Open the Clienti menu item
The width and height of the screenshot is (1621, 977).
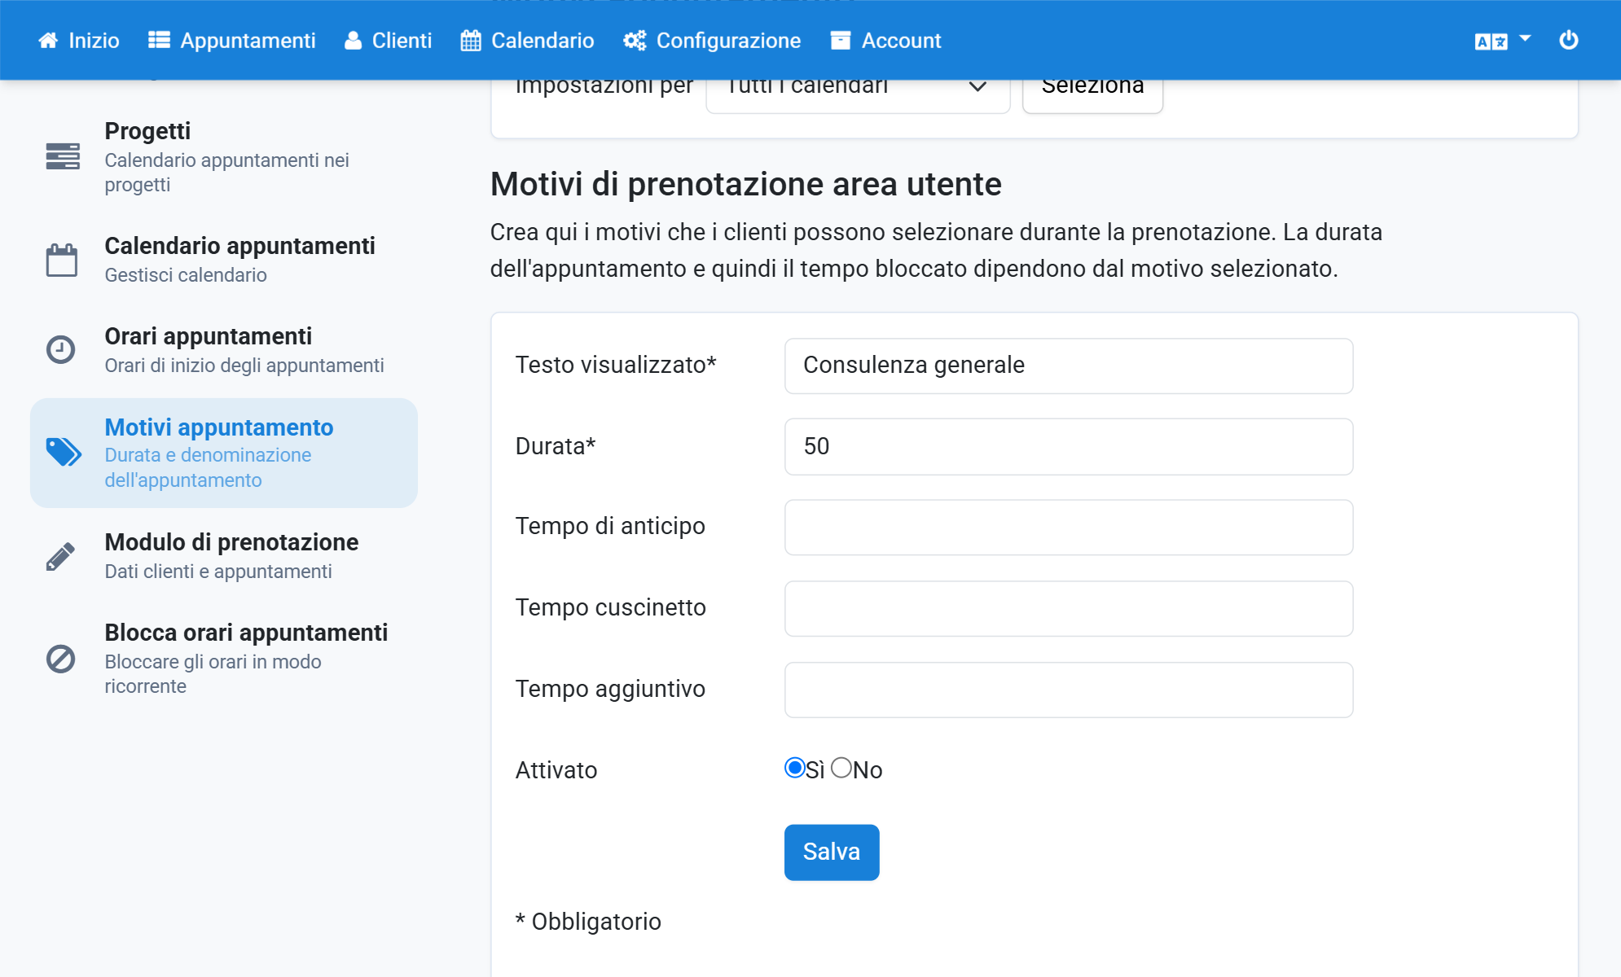pyautogui.click(x=389, y=41)
